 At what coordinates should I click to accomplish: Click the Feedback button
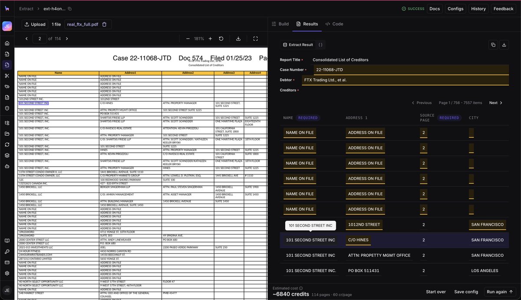tap(504, 9)
